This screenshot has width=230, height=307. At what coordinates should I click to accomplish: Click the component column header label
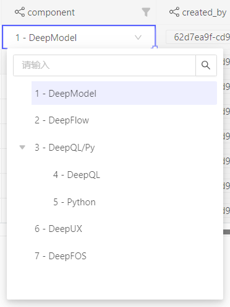click(x=51, y=12)
